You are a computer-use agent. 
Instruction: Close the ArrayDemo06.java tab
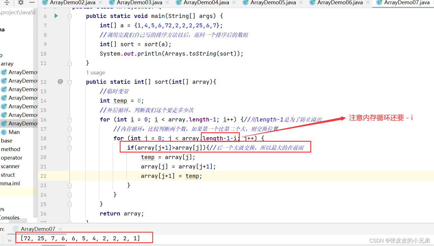coord(368,3)
